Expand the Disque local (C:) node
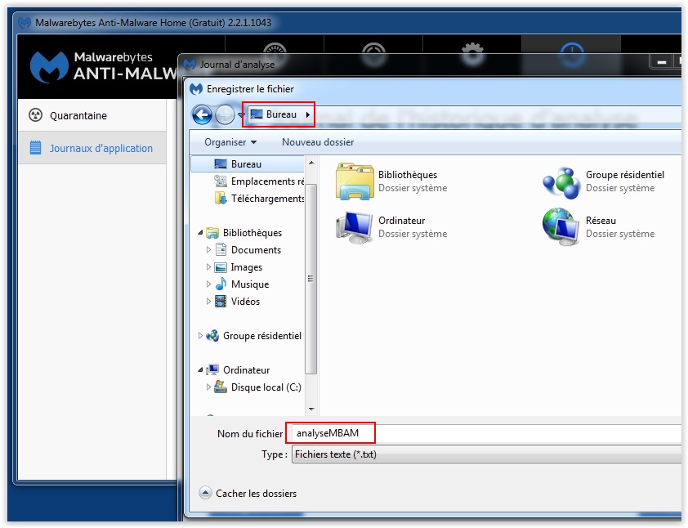688x528 pixels. click(x=208, y=387)
